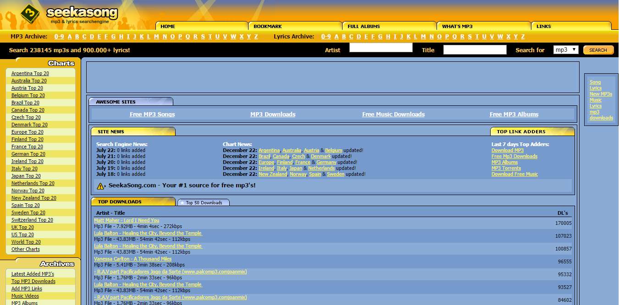Open Latest Added MP3's archive link
The height and width of the screenshot is (305, 619).
pyautogui.click(x=33, y=274)
